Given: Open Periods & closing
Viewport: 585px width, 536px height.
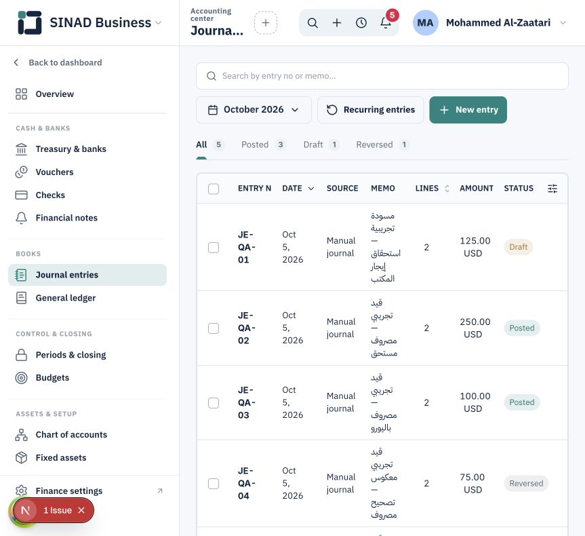Looking at the screenshot, I should tap(87, 355).
